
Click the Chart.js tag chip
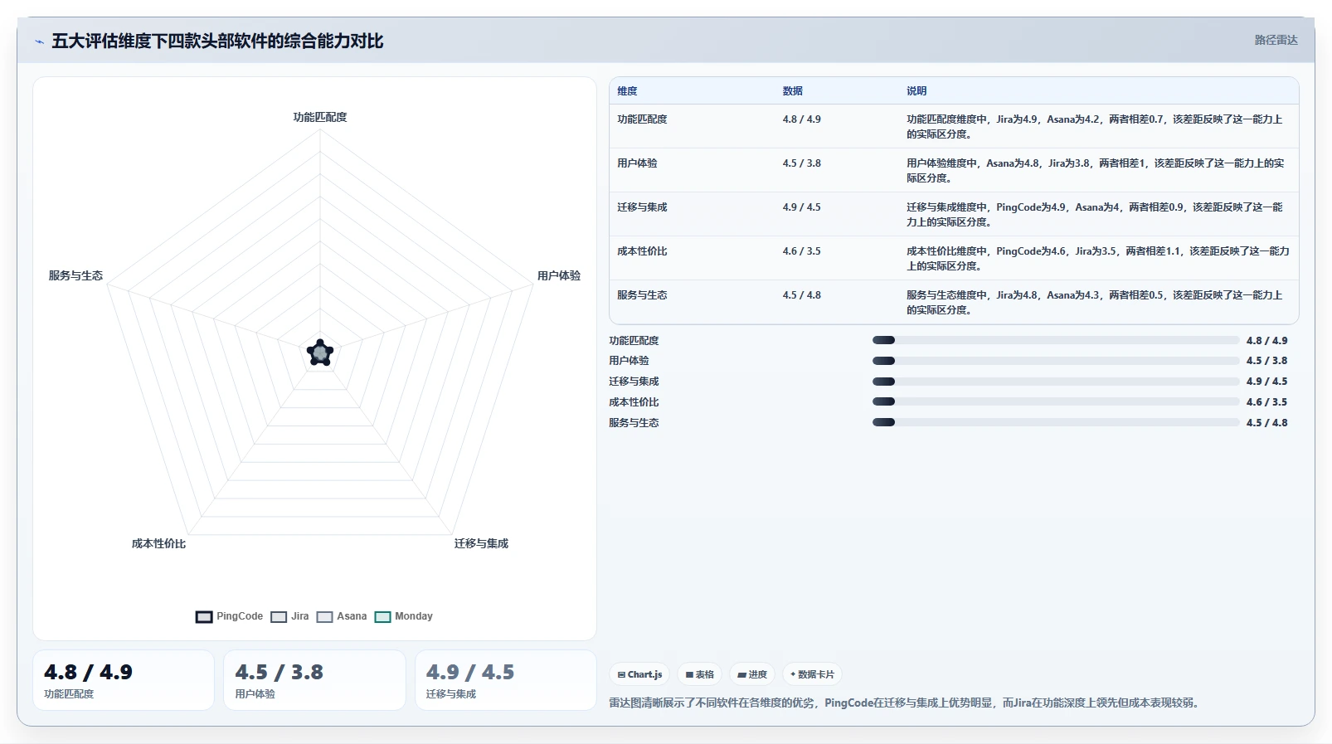click(639, 674)
